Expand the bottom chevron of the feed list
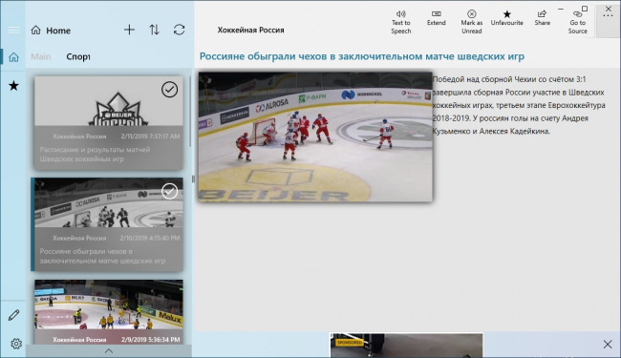 point(109,351)
